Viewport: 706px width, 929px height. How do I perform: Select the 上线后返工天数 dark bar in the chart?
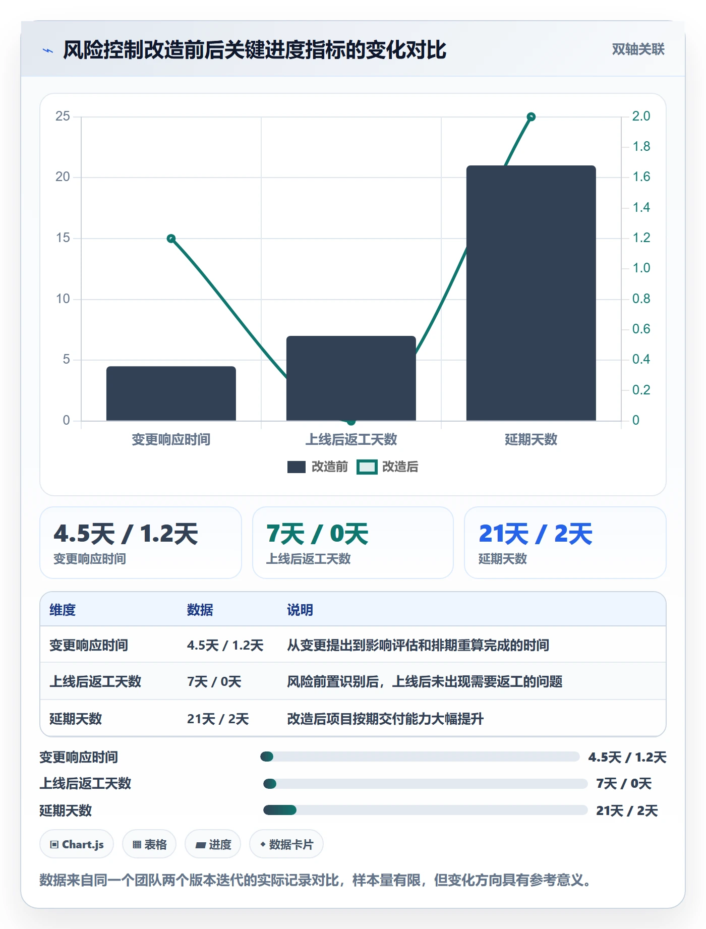pos(351,378)
